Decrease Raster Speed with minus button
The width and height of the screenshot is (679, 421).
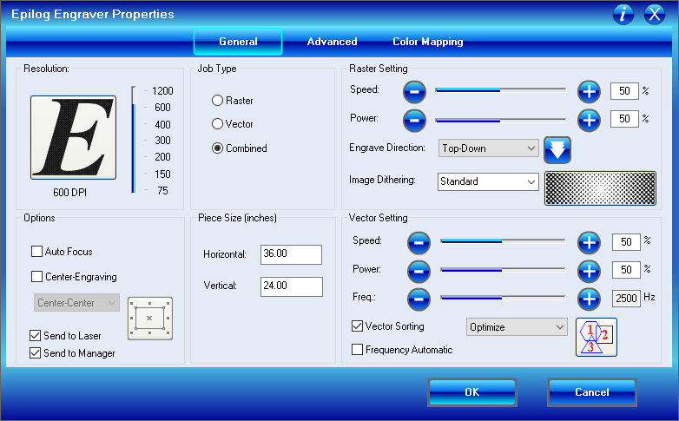coord(414,92)
